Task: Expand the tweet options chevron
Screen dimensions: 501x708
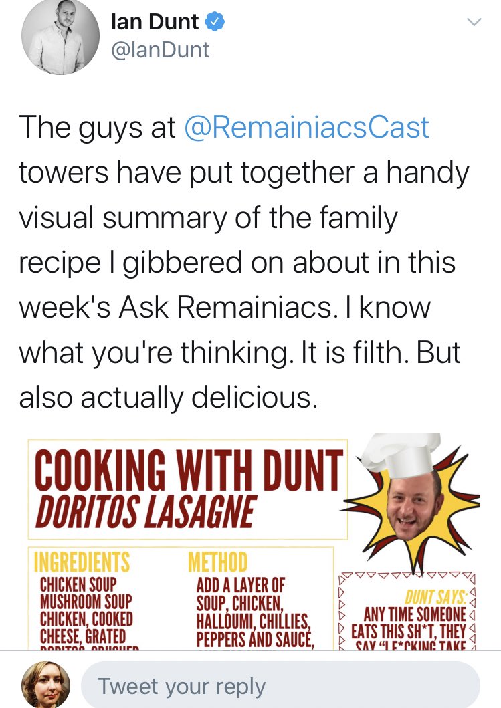Action: [x=474, y=21]
